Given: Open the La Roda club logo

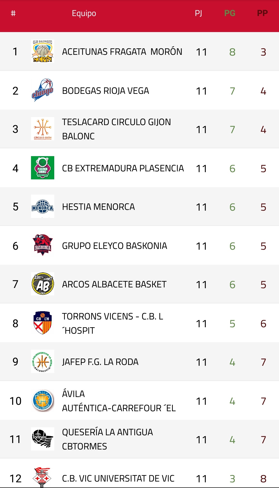Looking at the screenshot, I should coord(43,361).
